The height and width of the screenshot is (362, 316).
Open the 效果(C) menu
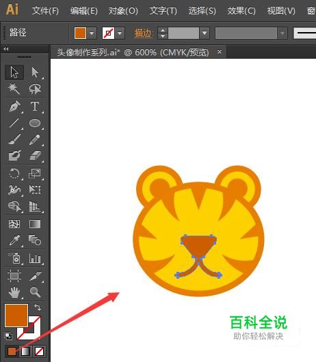(x=241, y=11)
